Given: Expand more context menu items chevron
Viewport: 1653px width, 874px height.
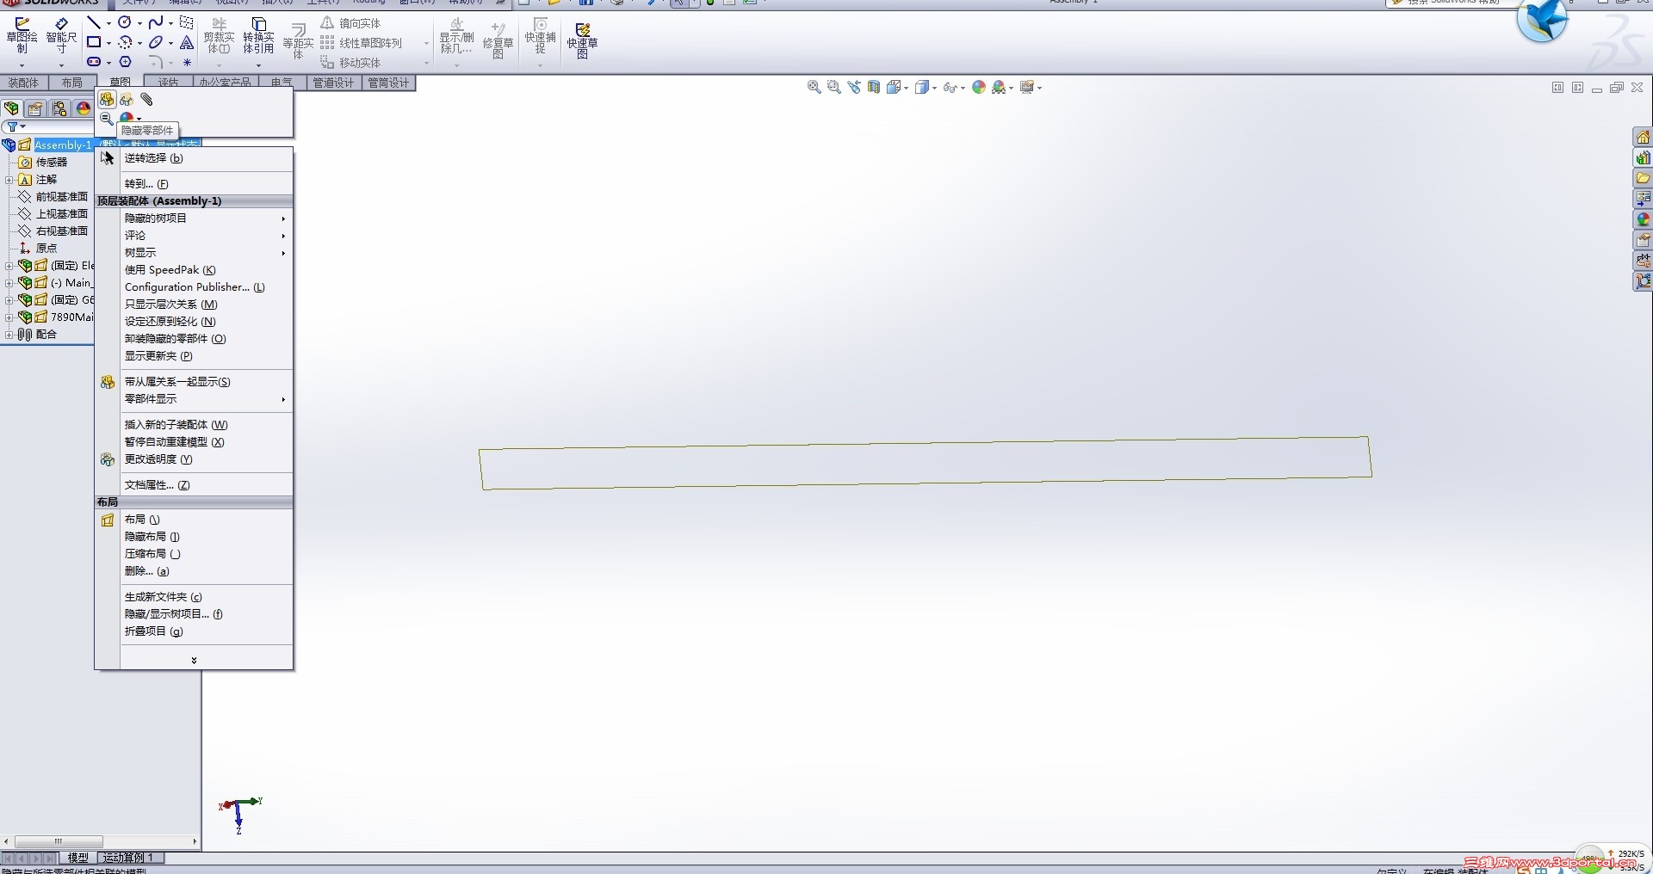Looking at the screenshot, I should click(194, 660).
